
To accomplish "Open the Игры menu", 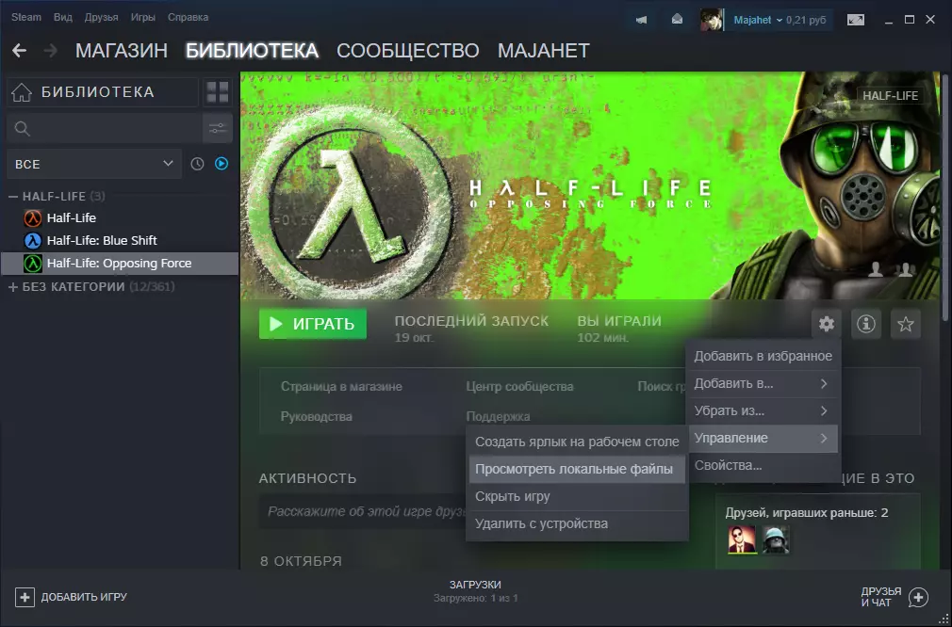I will click(x=143, y=17).
